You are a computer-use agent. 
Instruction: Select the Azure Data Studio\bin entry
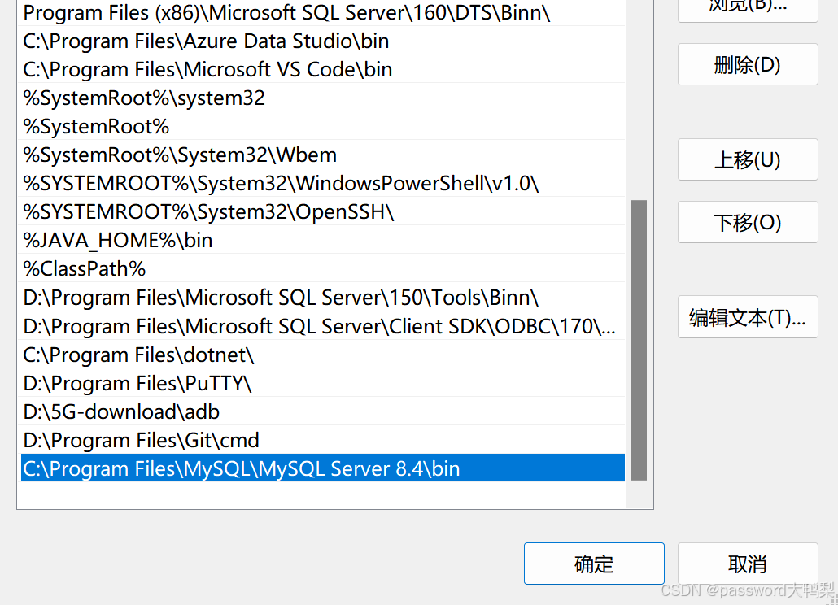pyautogui.click(x=323, y=41)
